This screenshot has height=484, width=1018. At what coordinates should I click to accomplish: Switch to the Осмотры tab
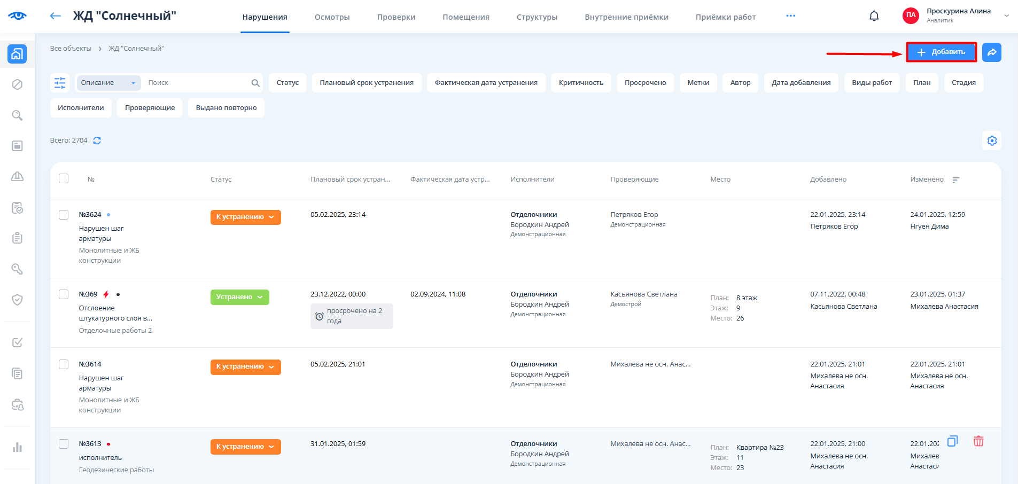(332, 17)
